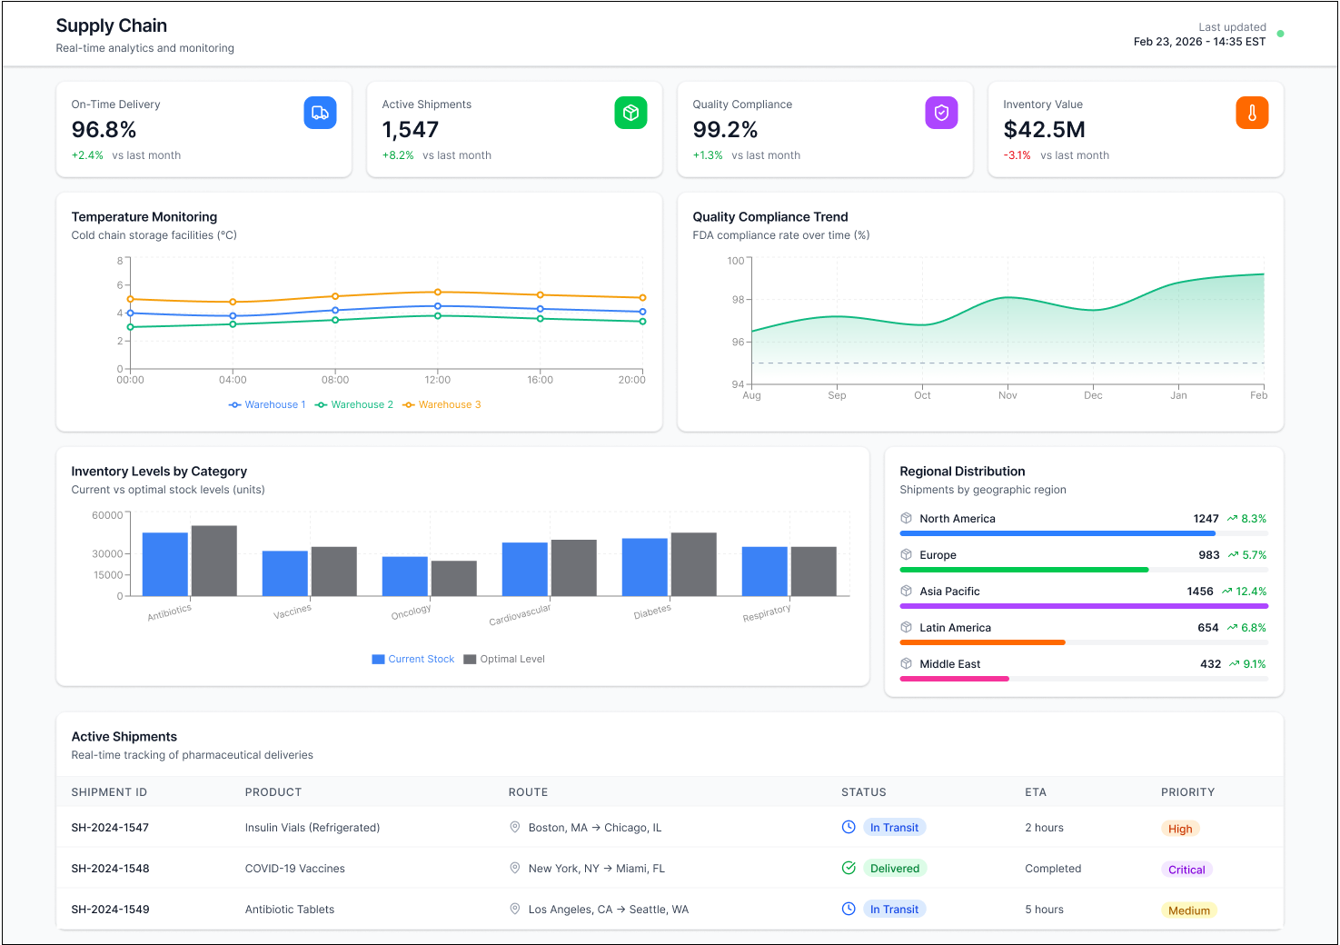The width and height of the screenshot is (1340, 945).
Task: Click the Oncology Current Stock blue bar
Action: 405,576
